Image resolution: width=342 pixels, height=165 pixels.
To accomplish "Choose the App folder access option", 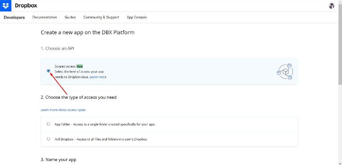I will click(48, 124).
